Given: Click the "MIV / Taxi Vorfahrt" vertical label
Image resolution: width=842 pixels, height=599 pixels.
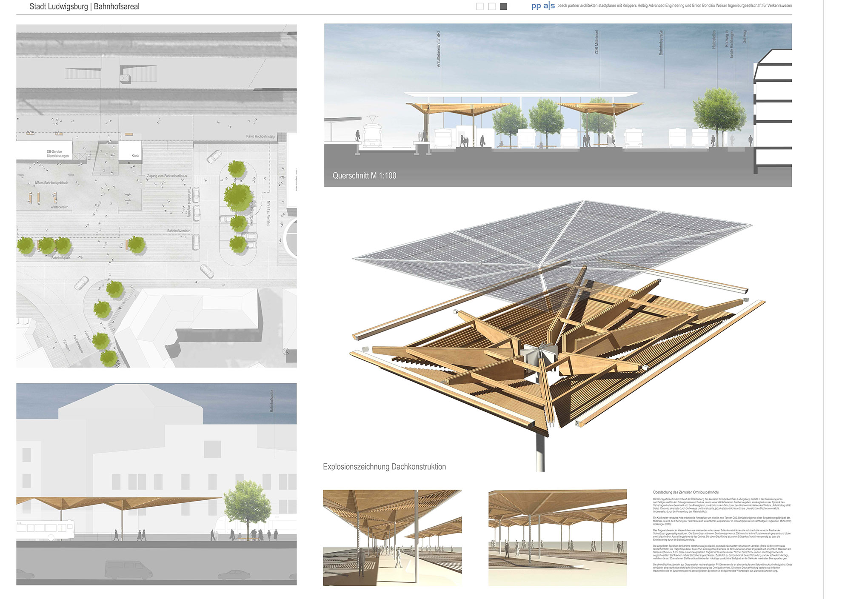Looking at the screenshot, I should click(268, 213).
